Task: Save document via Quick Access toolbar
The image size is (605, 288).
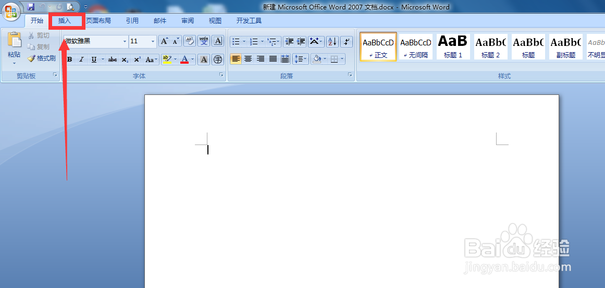Action: click(31, 7)
